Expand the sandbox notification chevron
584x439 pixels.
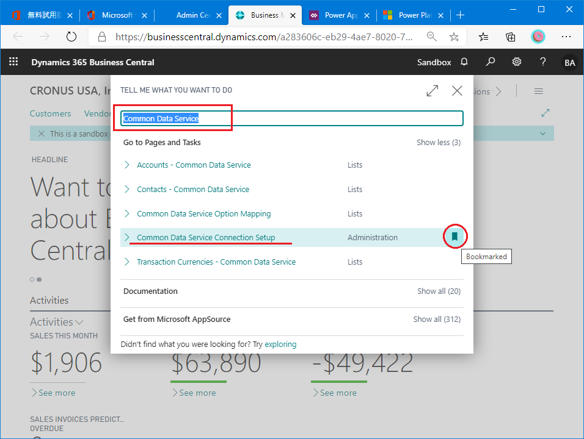coord(542,134)
